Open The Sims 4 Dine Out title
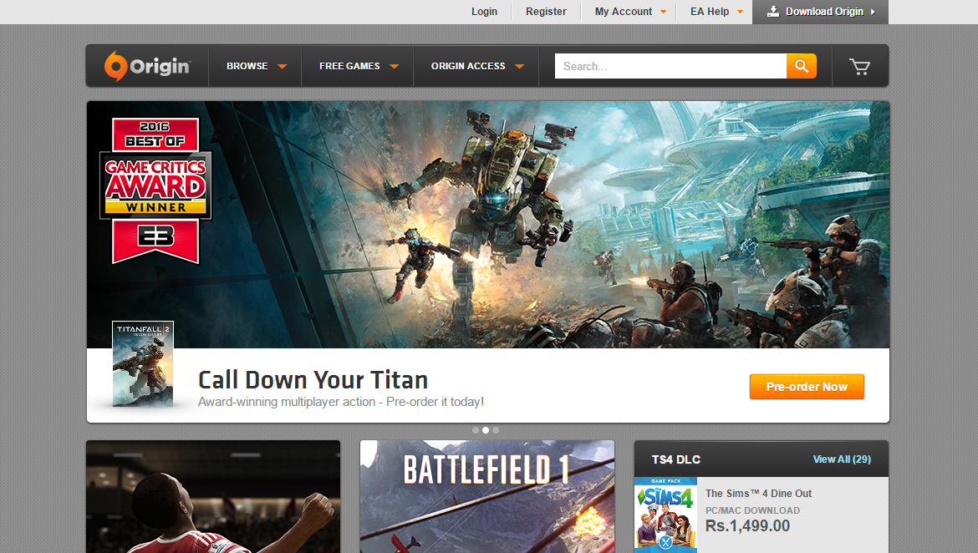978x553 pixels. 758,493
